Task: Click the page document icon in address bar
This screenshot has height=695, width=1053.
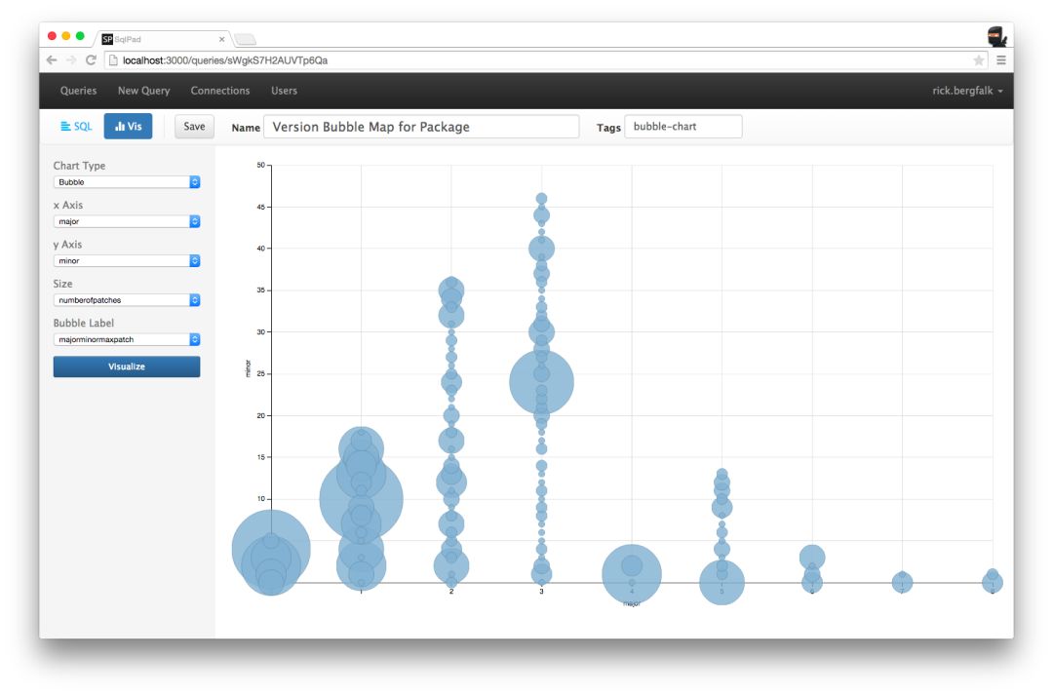Action: (113, 60)
